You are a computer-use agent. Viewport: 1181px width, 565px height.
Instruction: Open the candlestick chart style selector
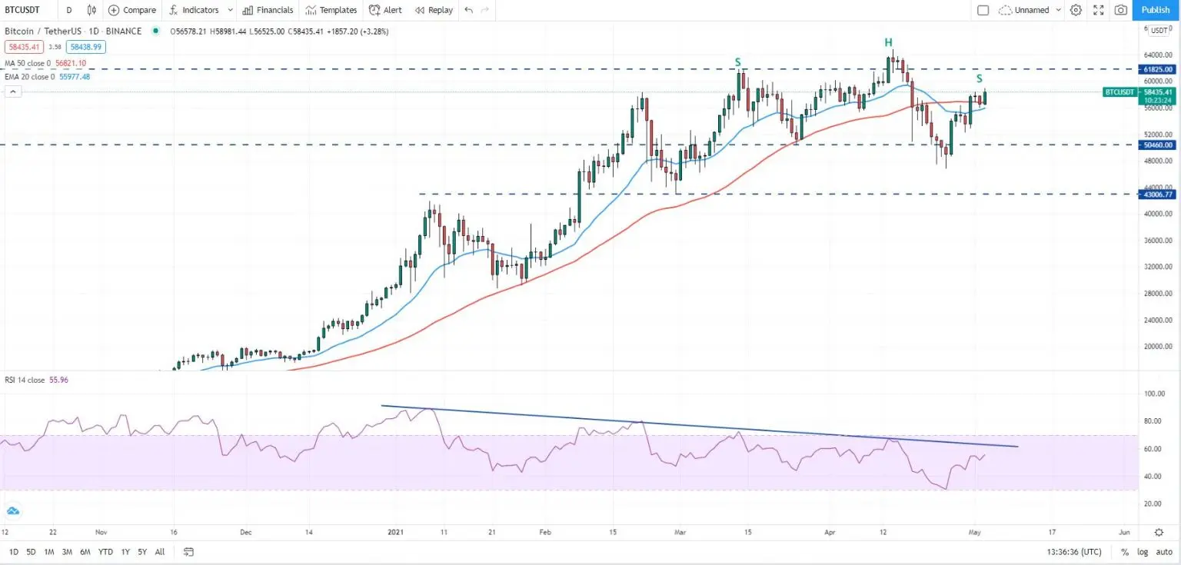(92, 10)
